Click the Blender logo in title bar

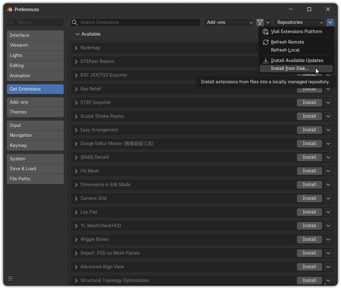pos(10,9)
